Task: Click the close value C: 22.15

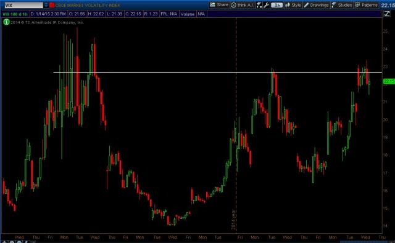Action: 133,14
